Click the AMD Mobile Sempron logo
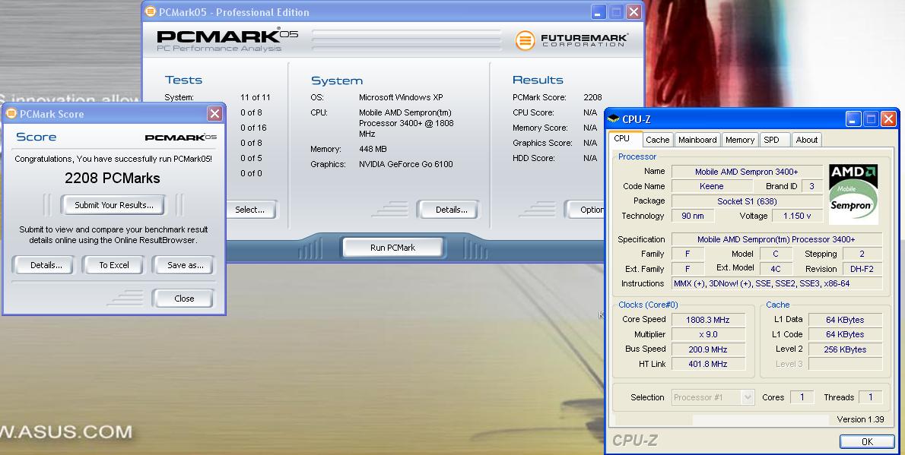Image resolution: width=905 pixels, height=455 pixels. [x=853, y=194]
